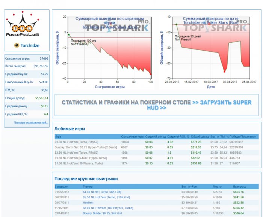Open Bounty Builder $0.55, $4K Gtd link

(x=102, y=213)
